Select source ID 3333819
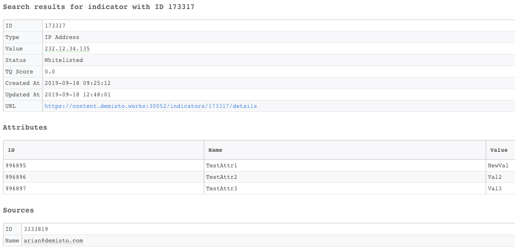The height and width of the screenshot is (251, 515). tap(36, 229)
